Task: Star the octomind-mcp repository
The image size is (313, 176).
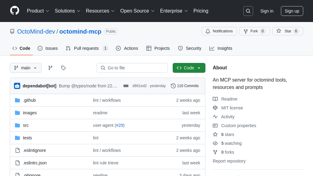Action: tap(288, 31)
